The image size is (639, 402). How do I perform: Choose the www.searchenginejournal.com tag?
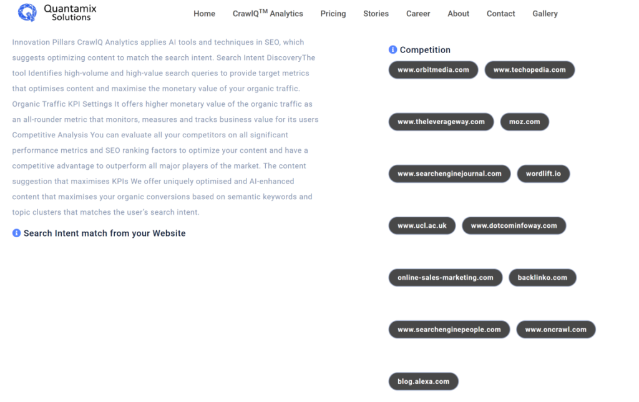[449, 174]
